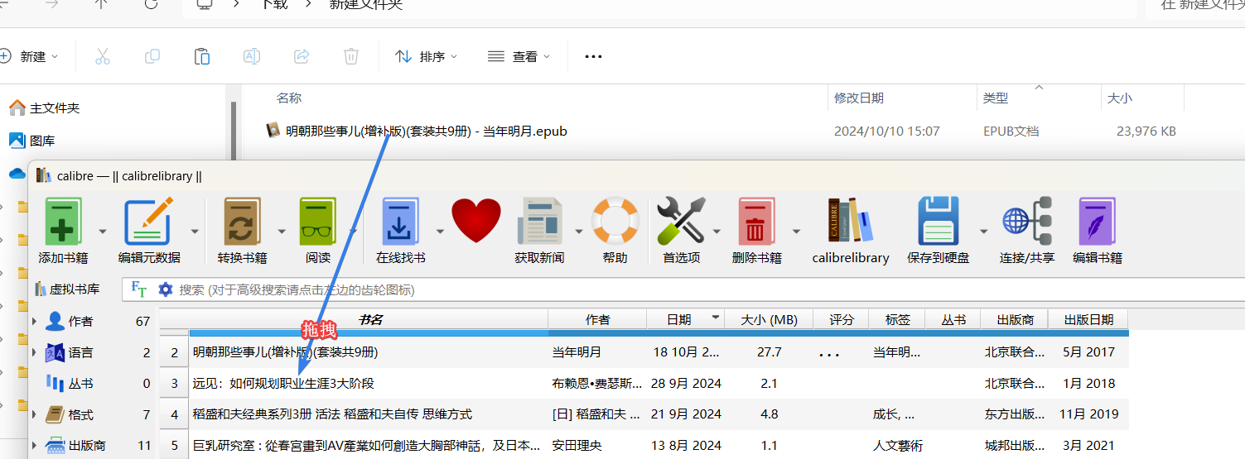Click the red heart donate icon
This screenshot has height=459, width=1245.
(476, 221)
